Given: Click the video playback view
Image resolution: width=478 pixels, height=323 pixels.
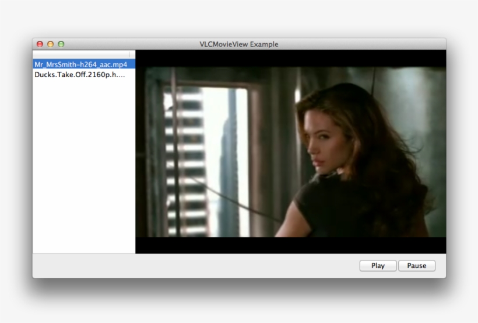Looking at the screenshot, I should (x=291, y=151).
